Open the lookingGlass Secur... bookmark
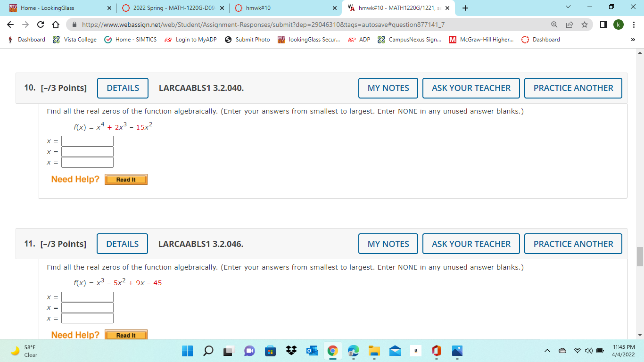The width and height of the screenshot is (644, 362). point(309,40)
